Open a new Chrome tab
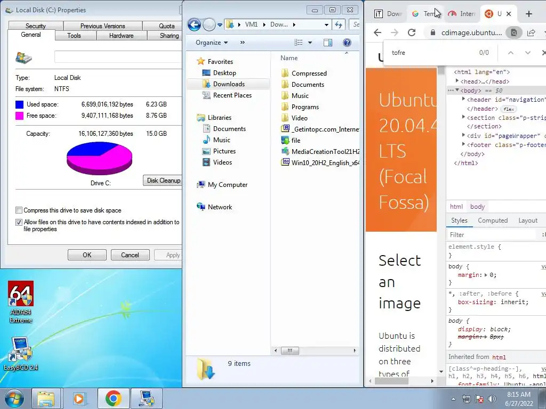 click(x=529, y=14)
